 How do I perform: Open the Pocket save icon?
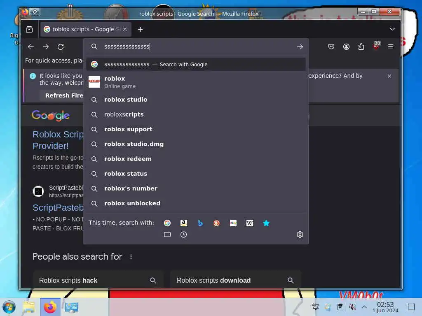coord(331,47)
